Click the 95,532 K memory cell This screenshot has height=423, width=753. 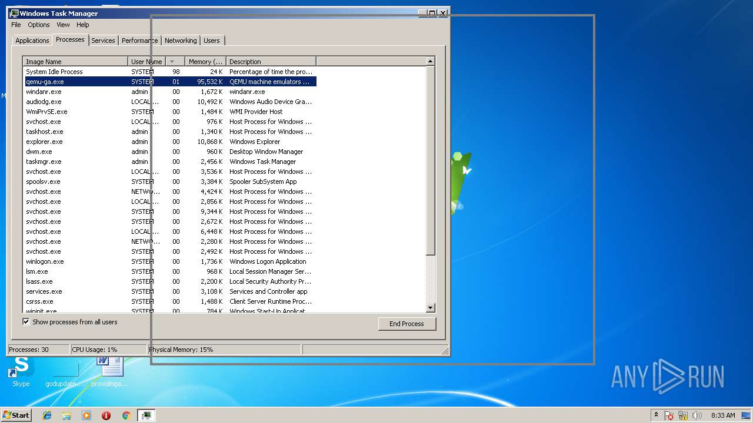(x=210, y=82)
